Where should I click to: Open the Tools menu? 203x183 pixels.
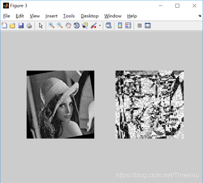(x=69, y=16)
